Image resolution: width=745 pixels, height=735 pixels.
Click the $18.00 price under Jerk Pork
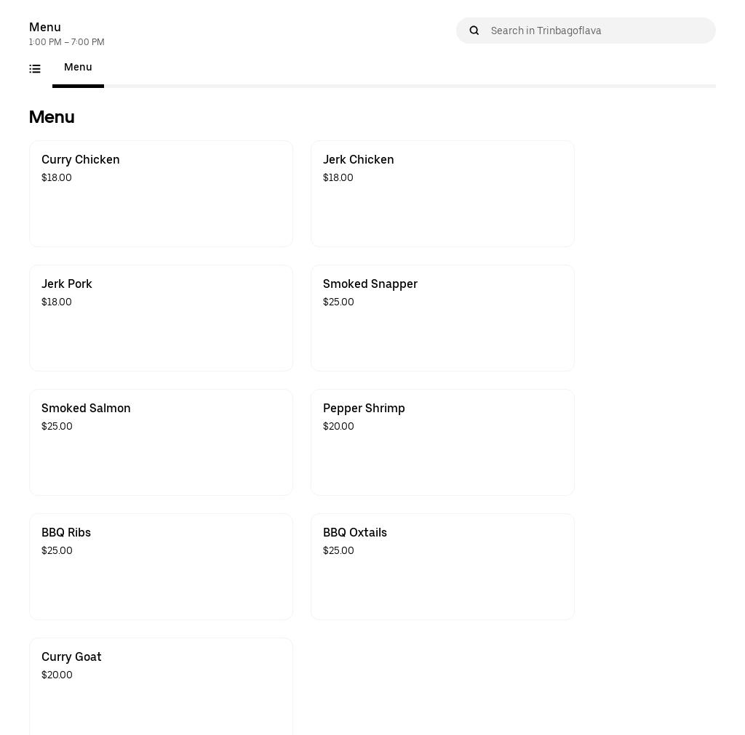coord(57,302)
